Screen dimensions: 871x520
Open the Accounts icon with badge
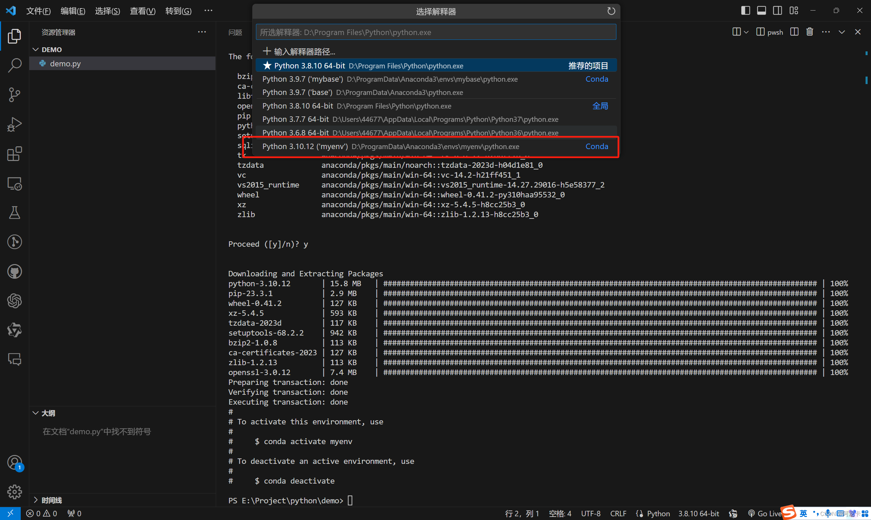[x=14, y=463]
